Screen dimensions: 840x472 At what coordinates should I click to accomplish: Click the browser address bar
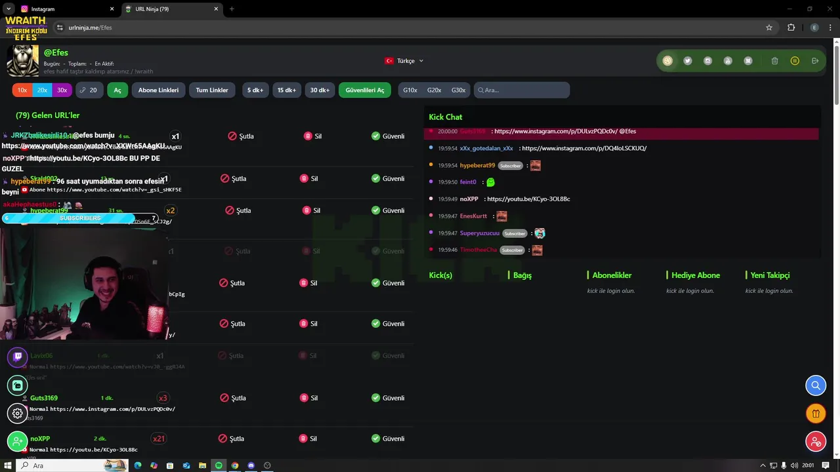[413, 28]
